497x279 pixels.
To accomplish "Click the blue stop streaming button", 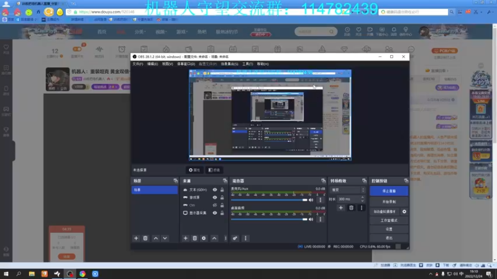I will coord(389,191).
